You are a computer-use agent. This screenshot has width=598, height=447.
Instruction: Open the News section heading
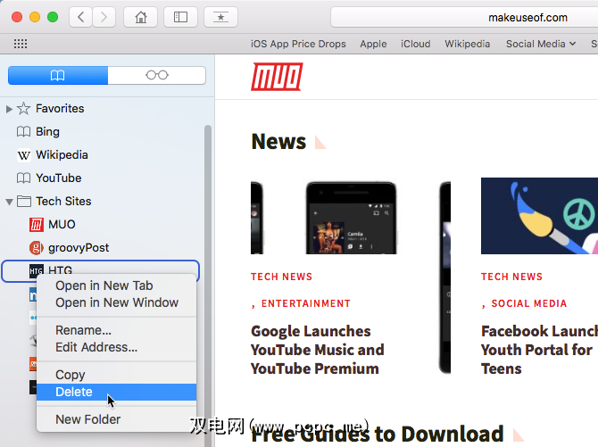tap(278, 142)
